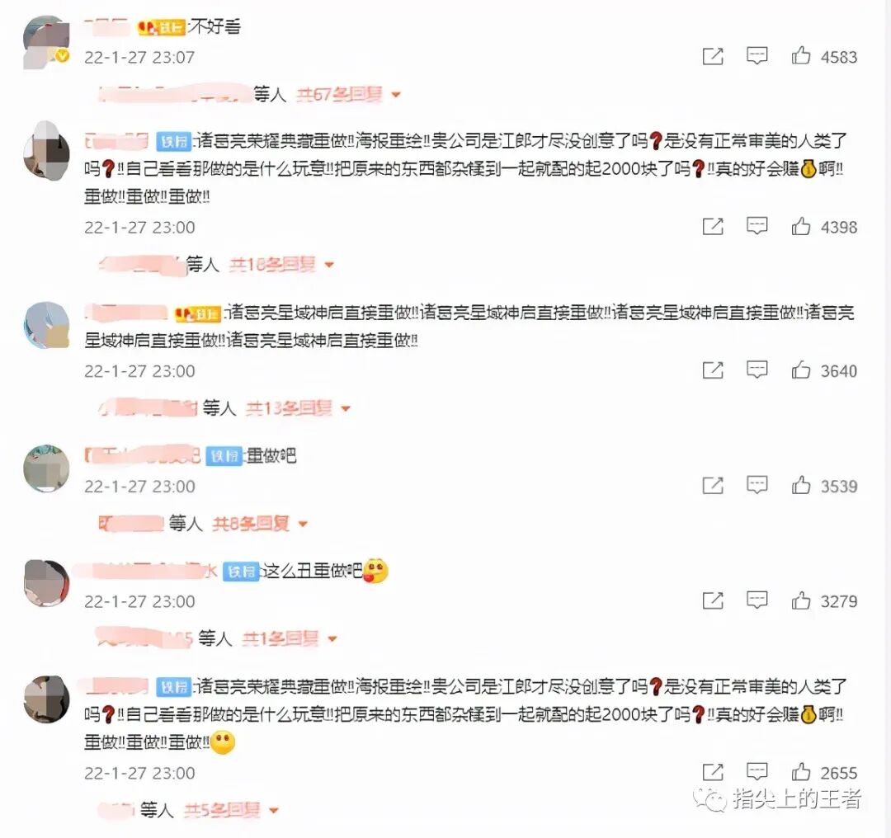Screen dimensions: 891x838
Task: Like the comment with 3279 likes
Action: 800,600
